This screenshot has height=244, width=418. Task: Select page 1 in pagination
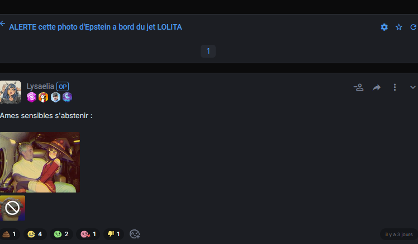tap(208, 51)
